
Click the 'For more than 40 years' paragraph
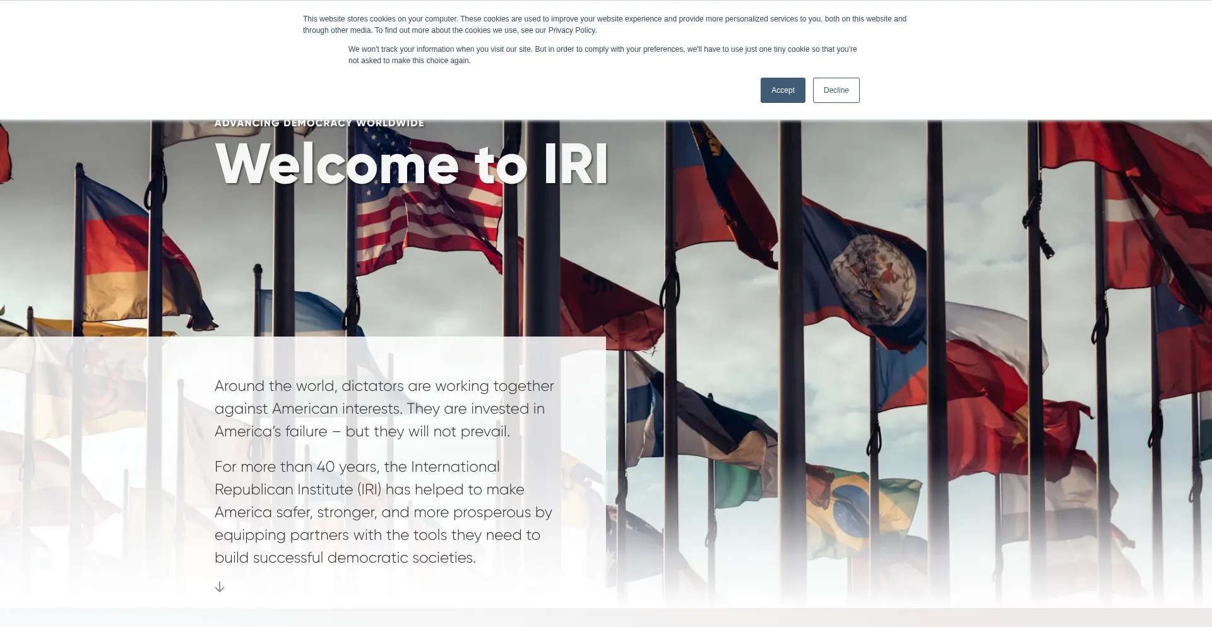(x=383, y=512)
